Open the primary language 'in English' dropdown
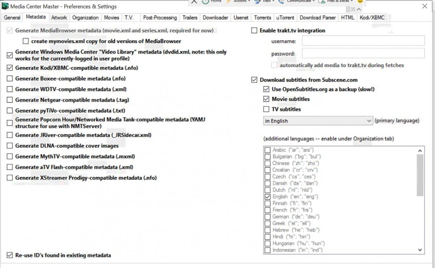This screenshot has width=435, height=268. tap(318, 121)
